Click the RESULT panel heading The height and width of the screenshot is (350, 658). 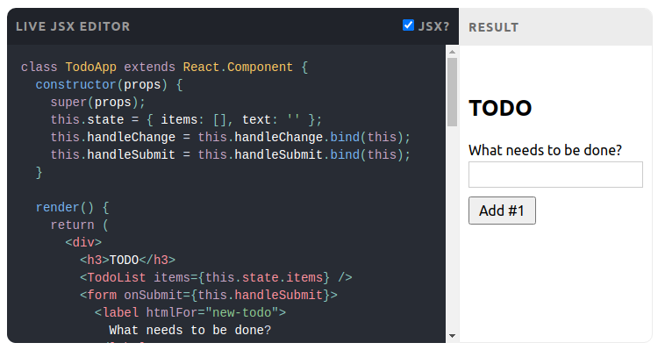tap(493, 28)
